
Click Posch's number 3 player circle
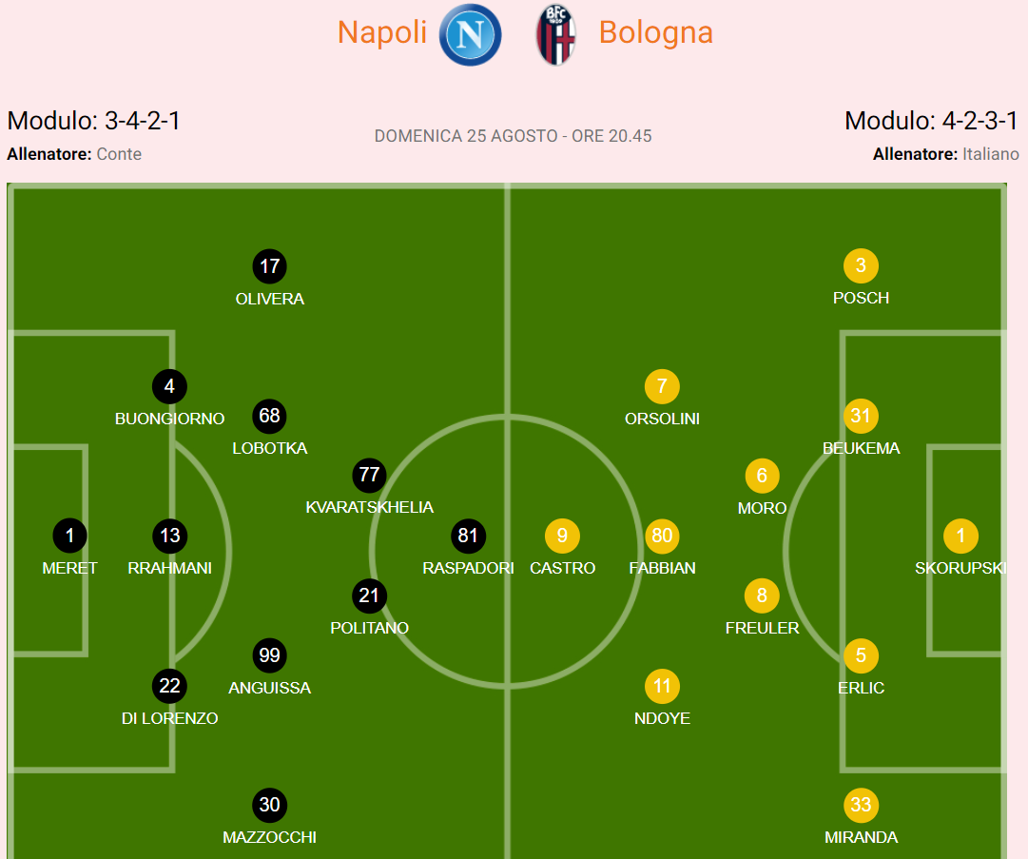pyautogui.click(x=861, y=266)
